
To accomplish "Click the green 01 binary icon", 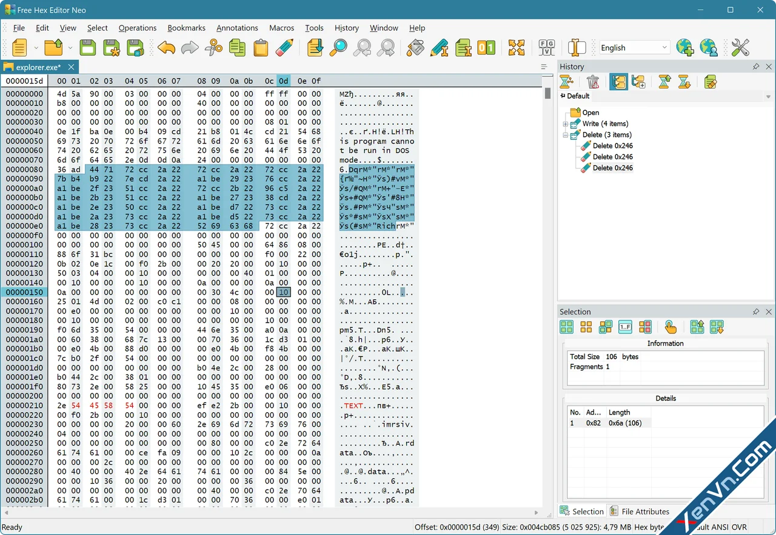I will coord(486,47).
